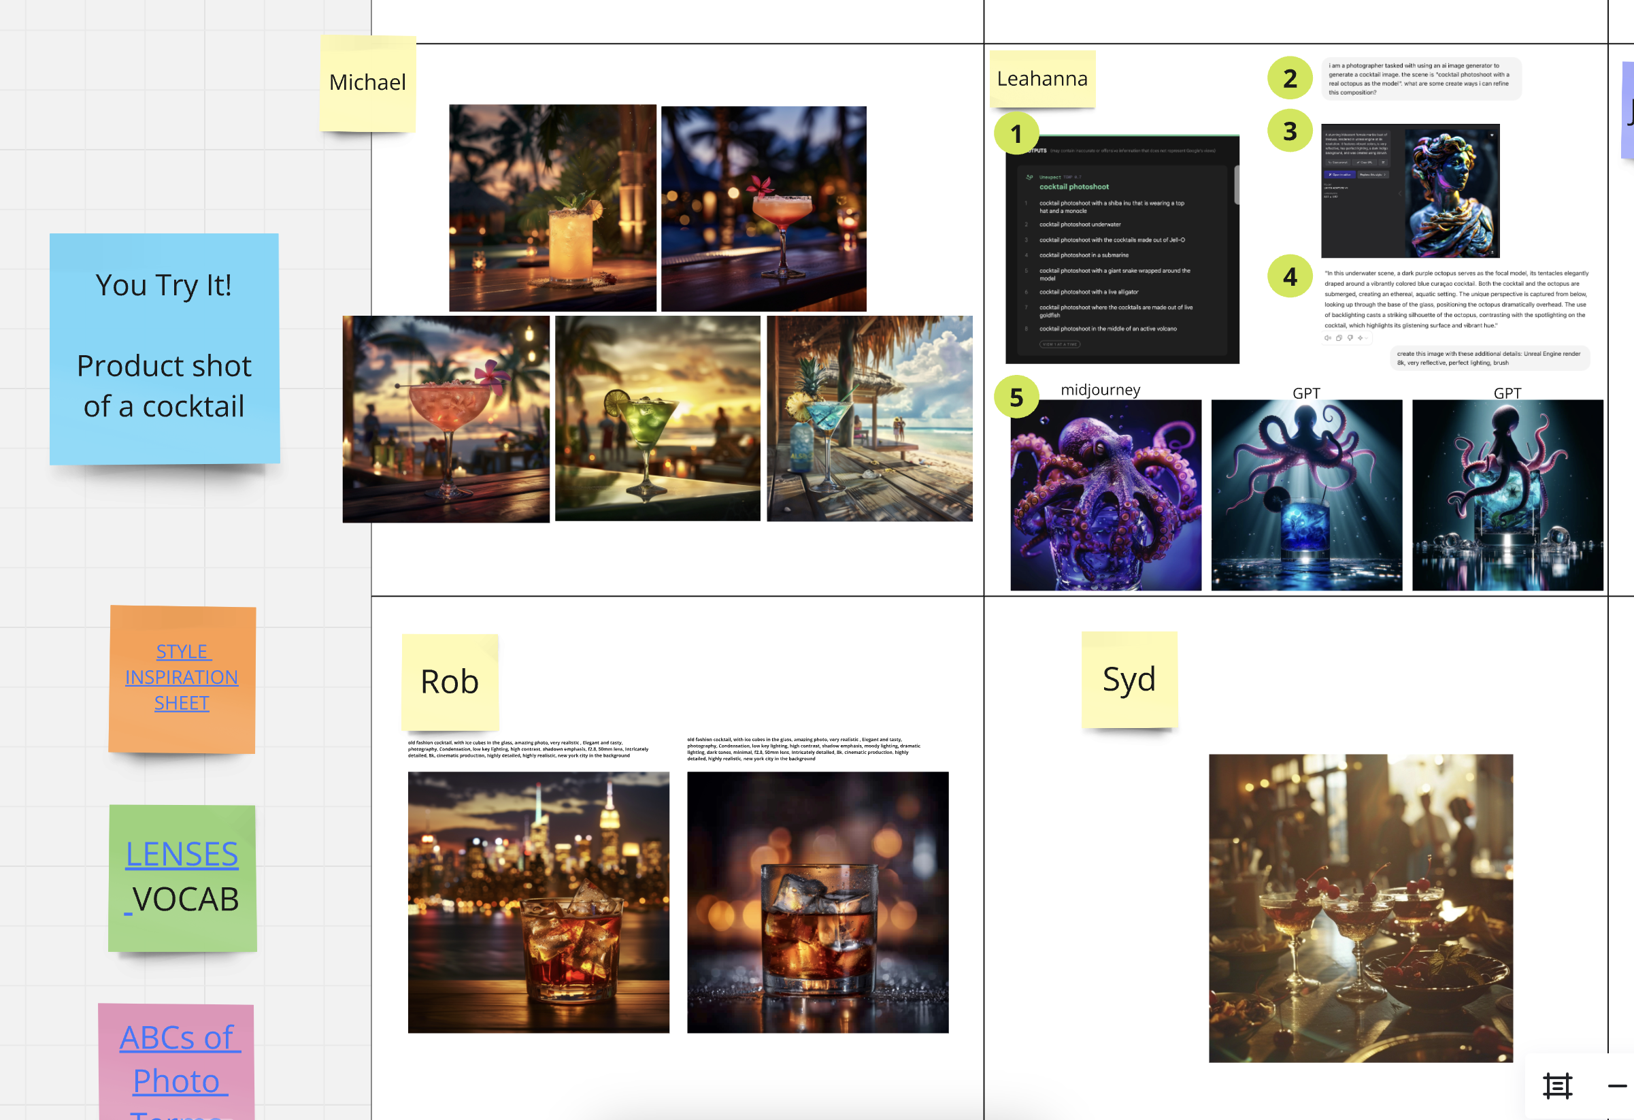Click the zoom out minus button
Screen dimensions: 1634x1120
click(x=1616, y=1086)
